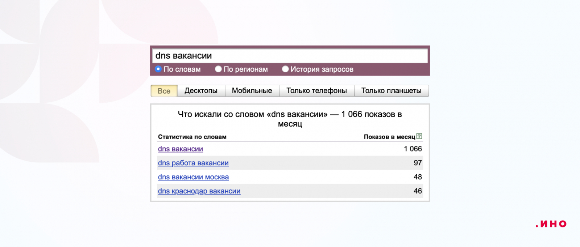Viewport: 580px width, 247px height.
Task: Show the Только телефоны tab
Action: (316, 91)
